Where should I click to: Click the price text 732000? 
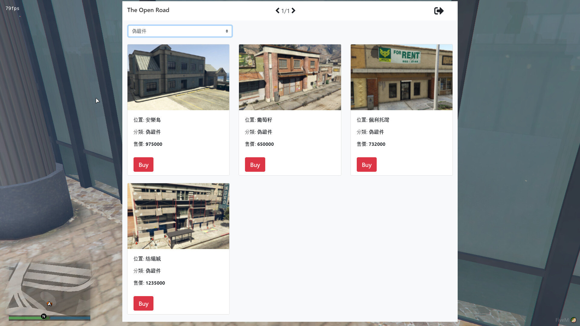pyautogui.click(x=377, y=144)
